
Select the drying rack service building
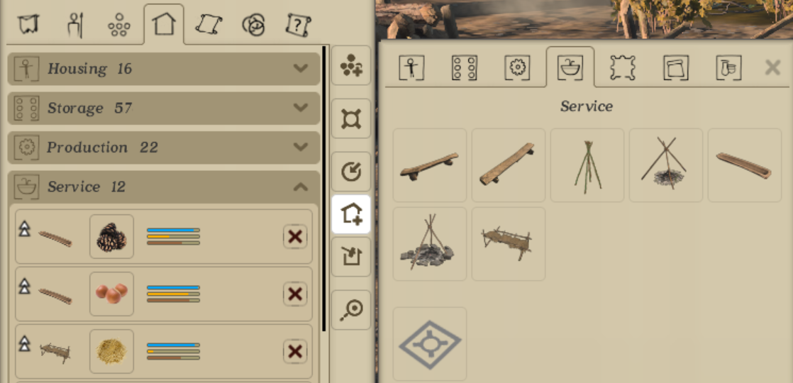point(509,244)
